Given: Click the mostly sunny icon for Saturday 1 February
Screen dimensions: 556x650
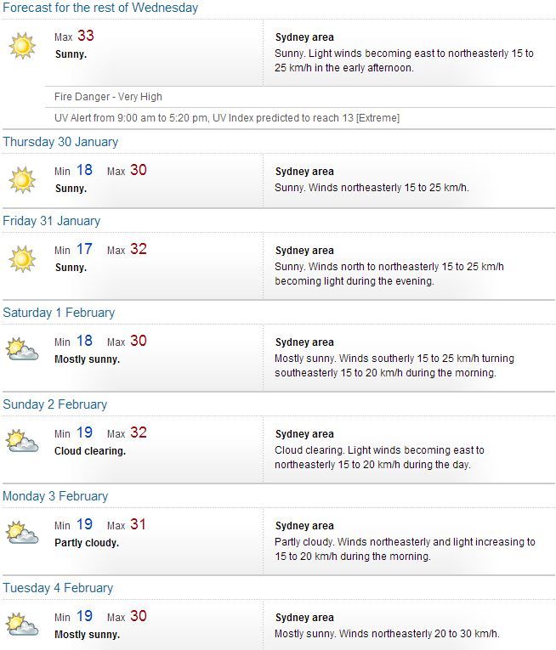Looking at the screenshot, I should click(x=22, y=349).
